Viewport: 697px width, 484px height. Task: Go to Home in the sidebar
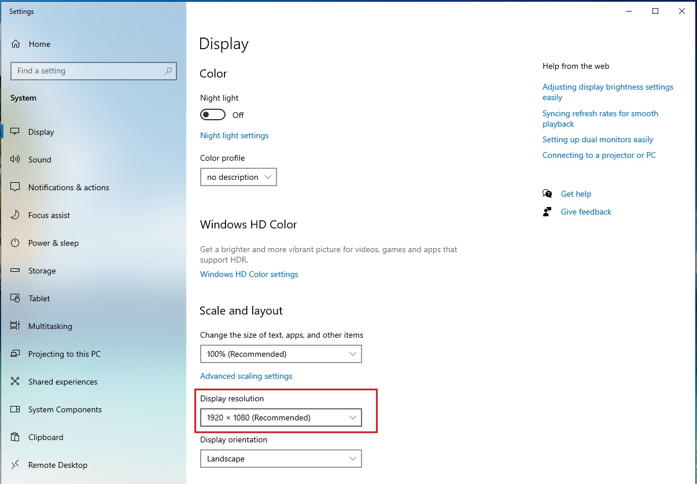click(x=39, y=44)
